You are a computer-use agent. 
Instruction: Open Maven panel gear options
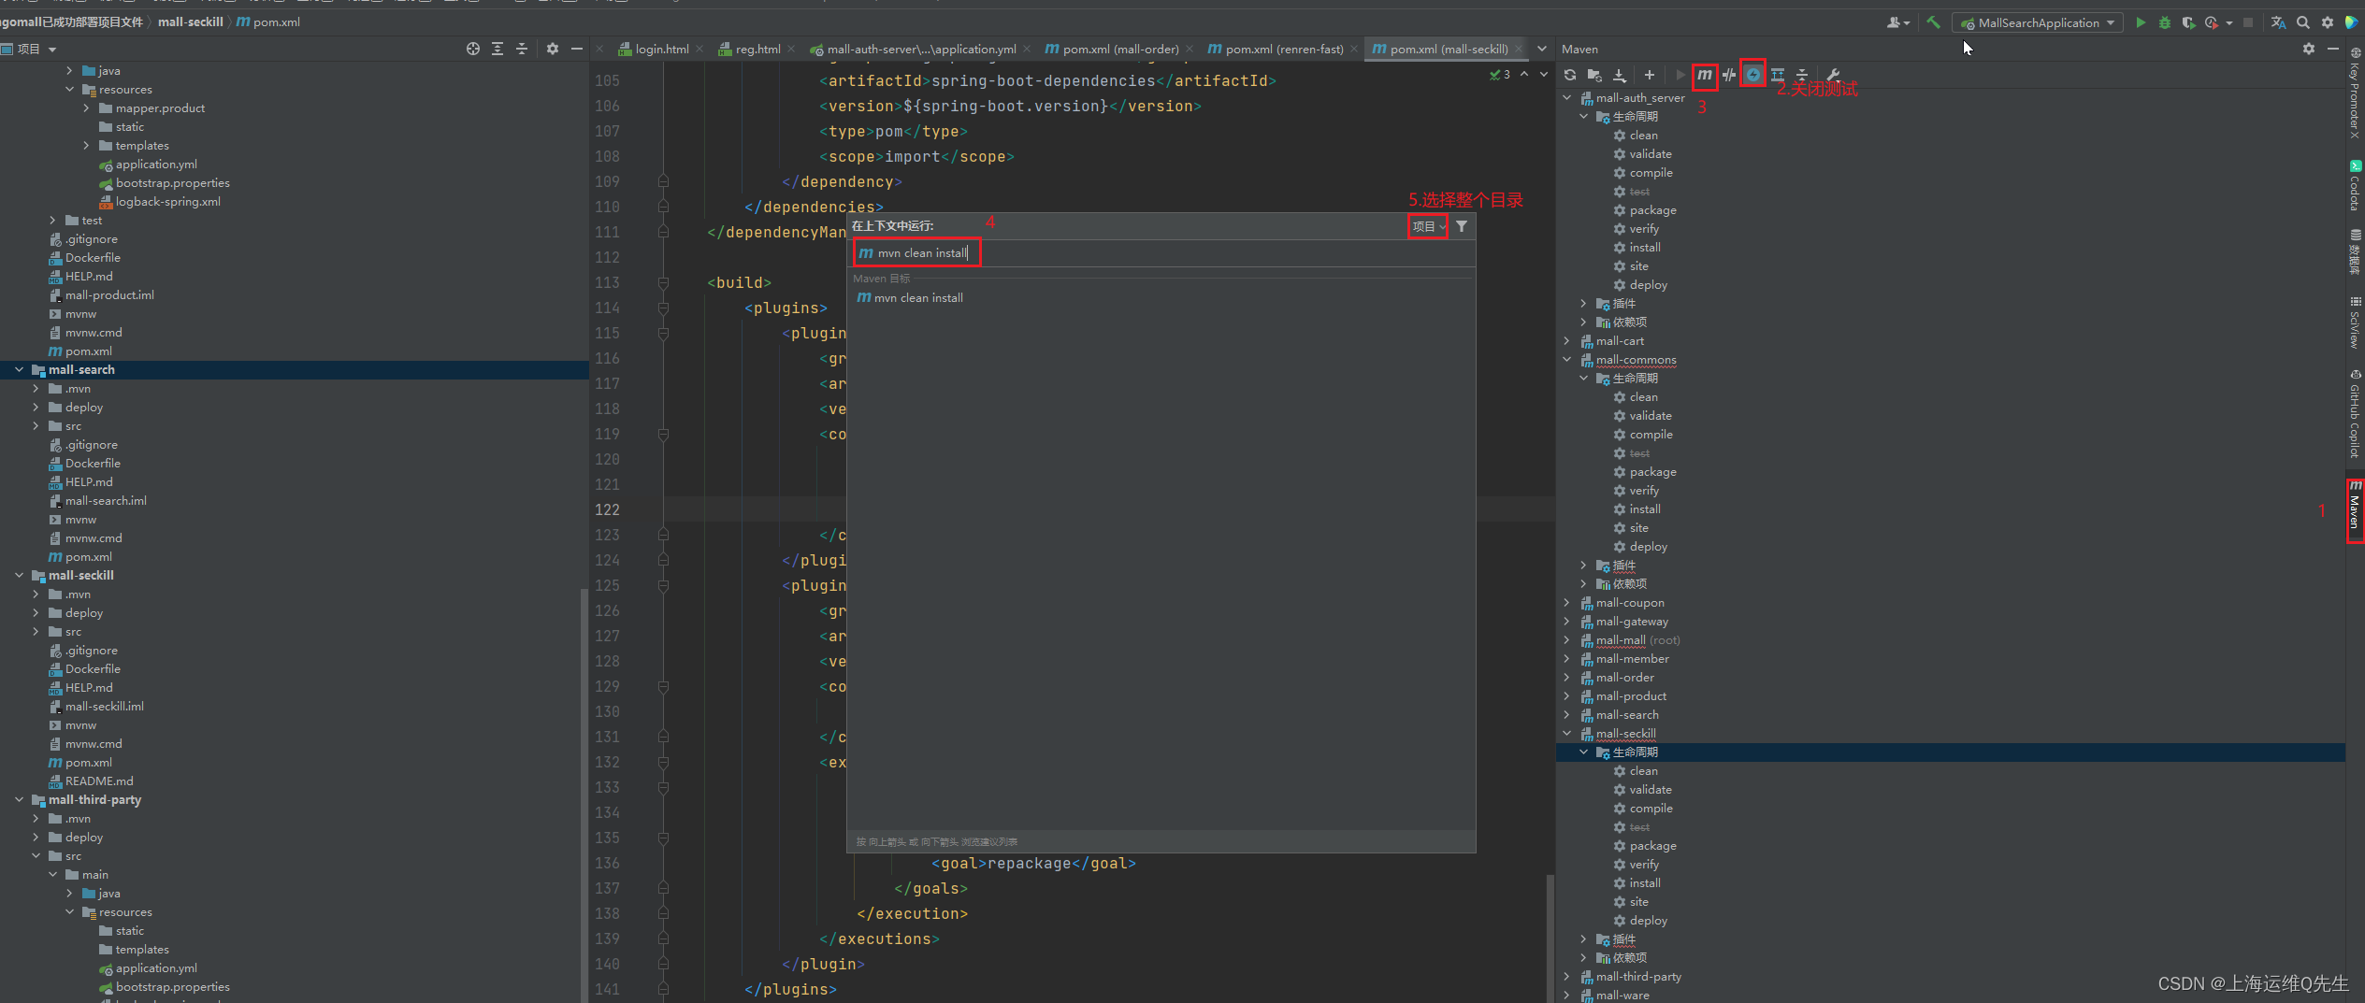[x=2309, y=49]
